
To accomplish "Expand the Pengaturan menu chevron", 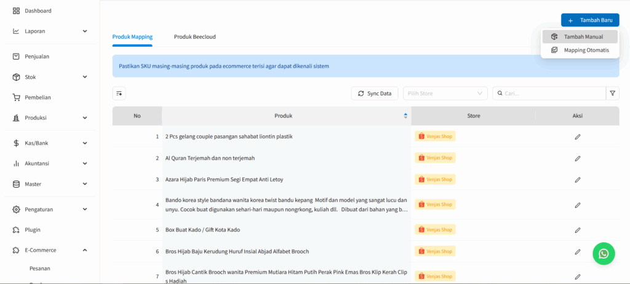I will pos(85,209).
